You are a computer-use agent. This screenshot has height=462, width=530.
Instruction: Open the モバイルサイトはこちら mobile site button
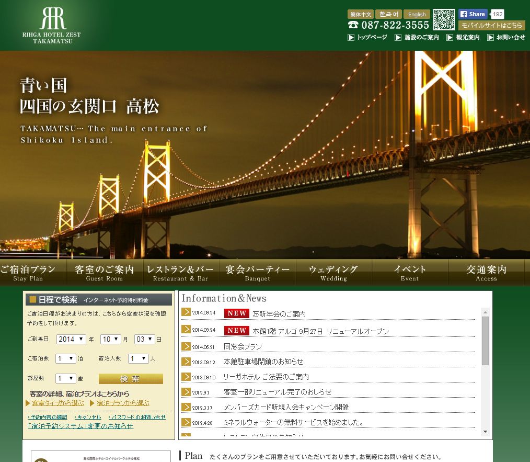(492, 26)
